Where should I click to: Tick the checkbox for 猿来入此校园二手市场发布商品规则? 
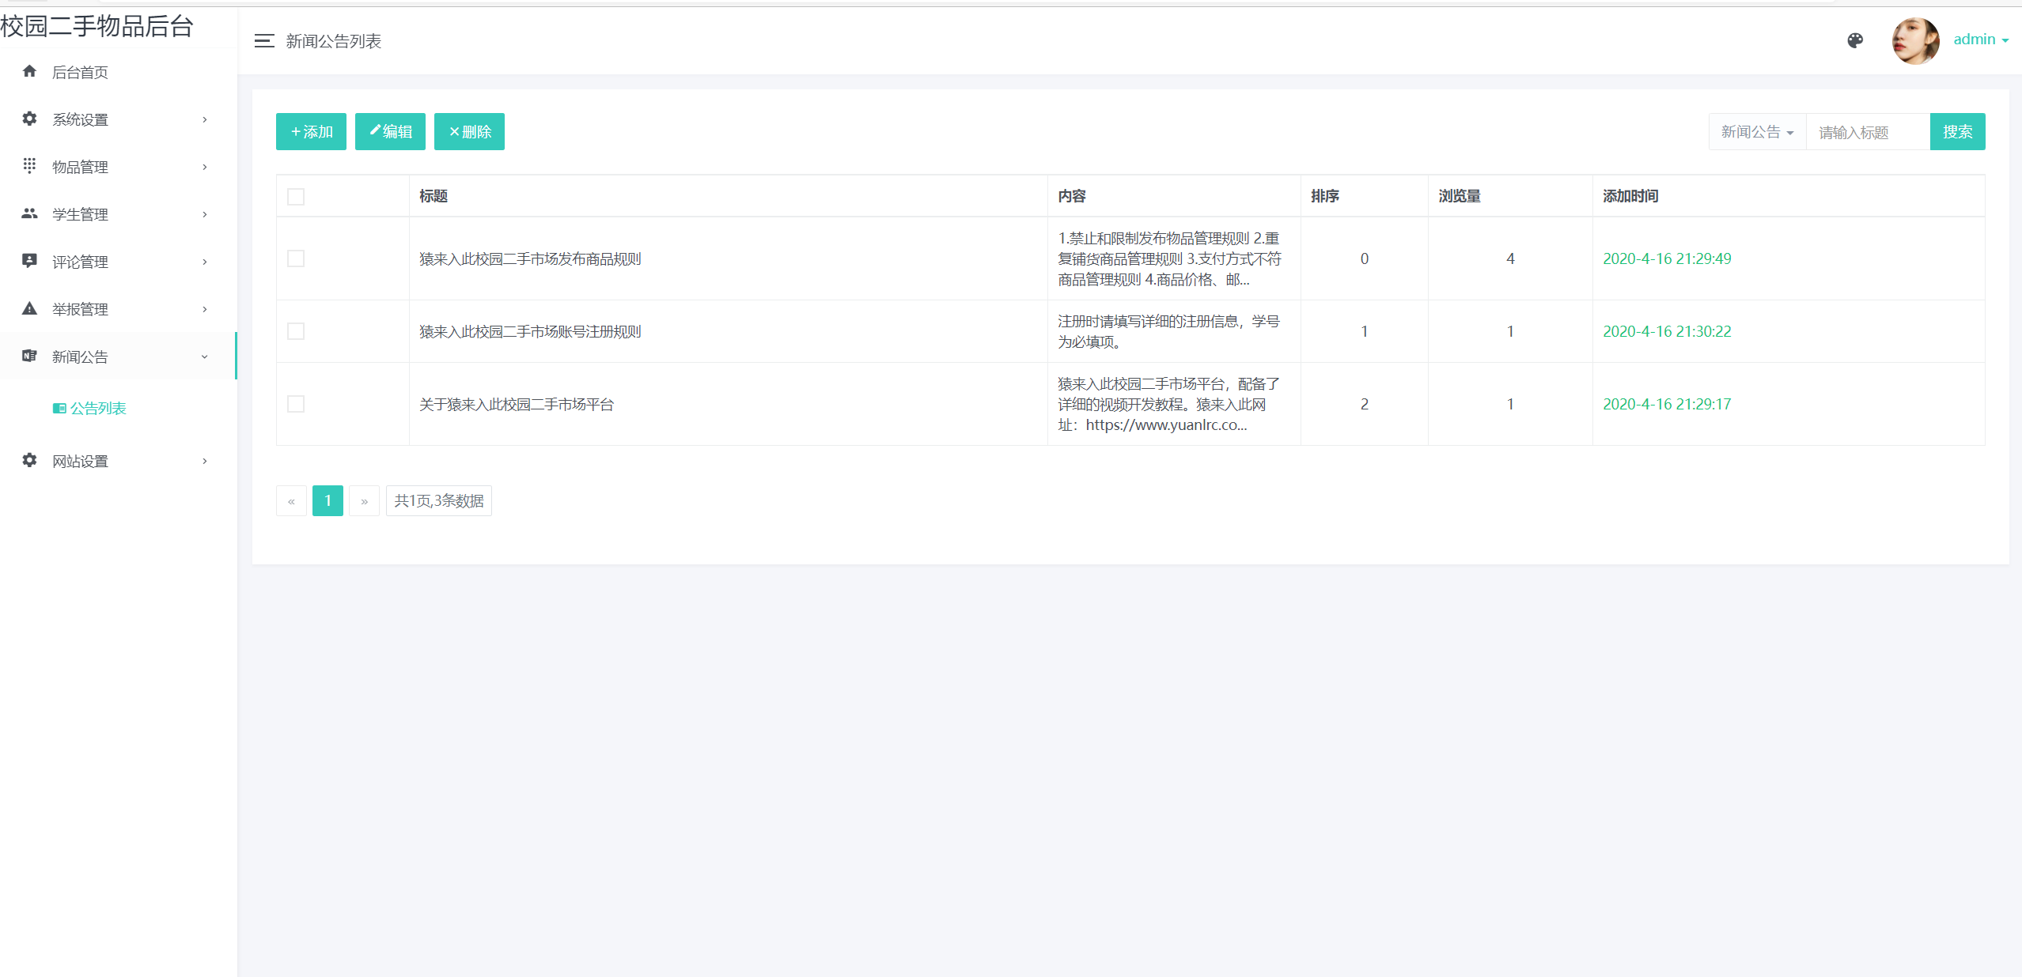pyautogui.click(x=295, y=258)
